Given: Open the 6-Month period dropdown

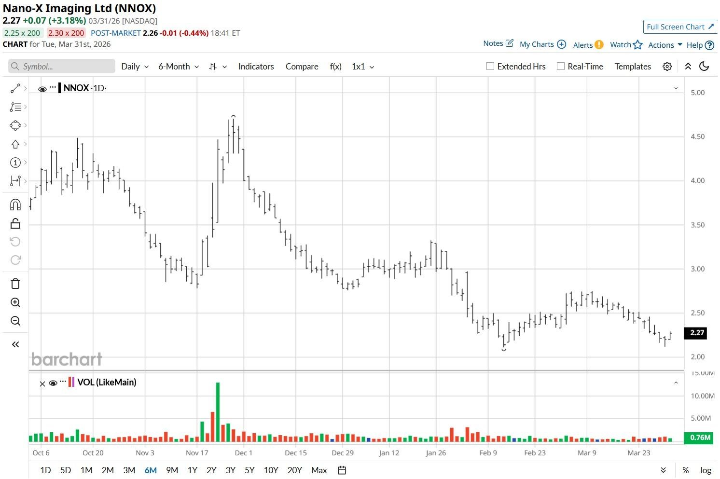Looking at the screenshot, I should pos(179,67).
